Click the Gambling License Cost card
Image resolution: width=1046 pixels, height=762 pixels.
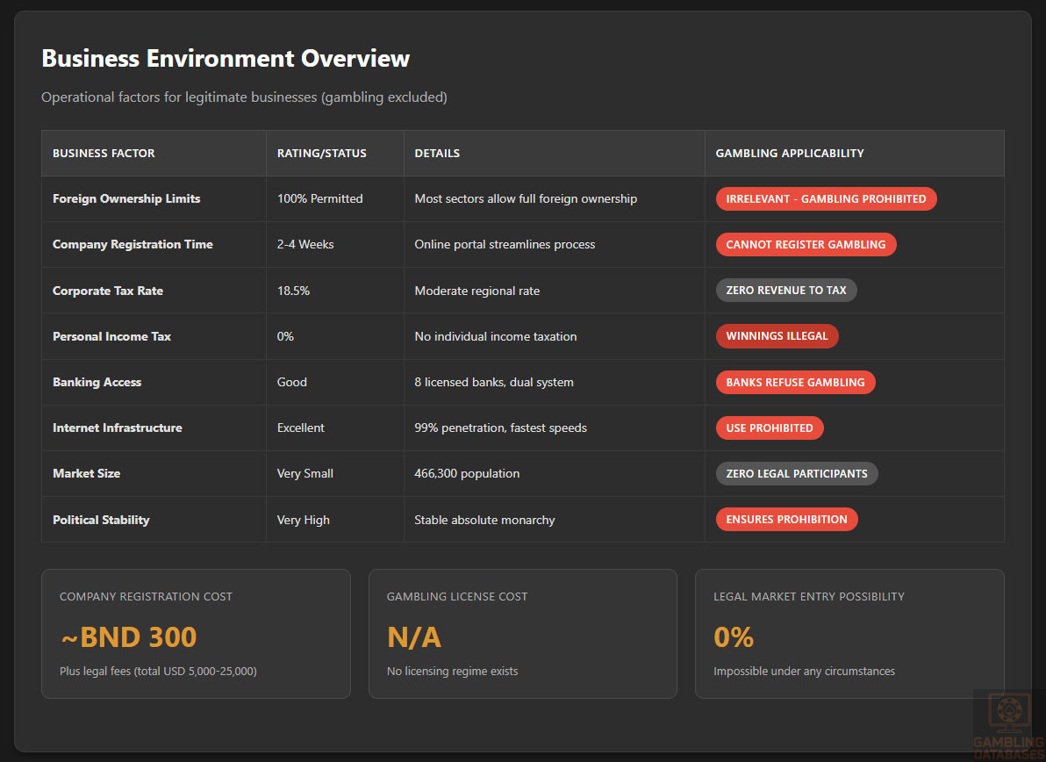click(522, 634)
